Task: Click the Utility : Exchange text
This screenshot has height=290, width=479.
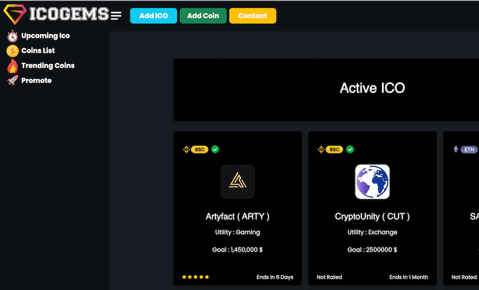Action: tap(372, 232)
